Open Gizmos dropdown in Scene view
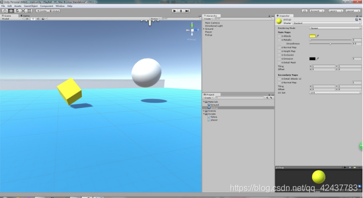363x198 pixels. coord(155,19)
